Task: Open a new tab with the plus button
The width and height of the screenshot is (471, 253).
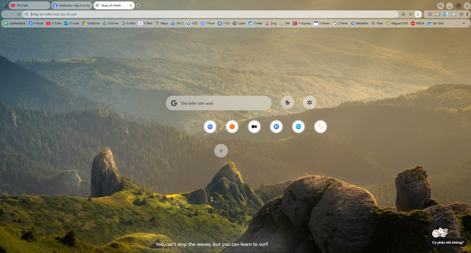Action: [138, 6]
